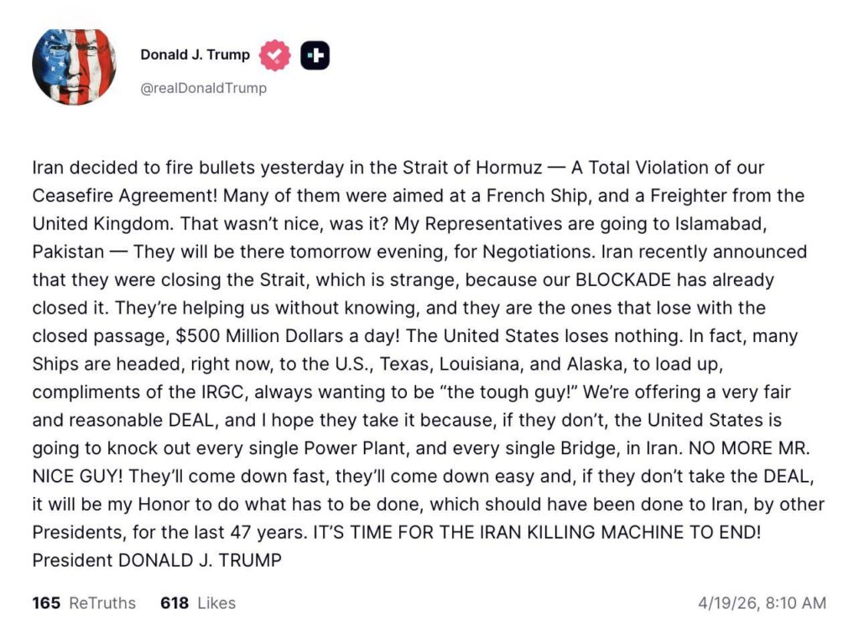Click the black rounded-square icon after the badges
The width and height of the screenshot is (859, 632).
point(315,54)
